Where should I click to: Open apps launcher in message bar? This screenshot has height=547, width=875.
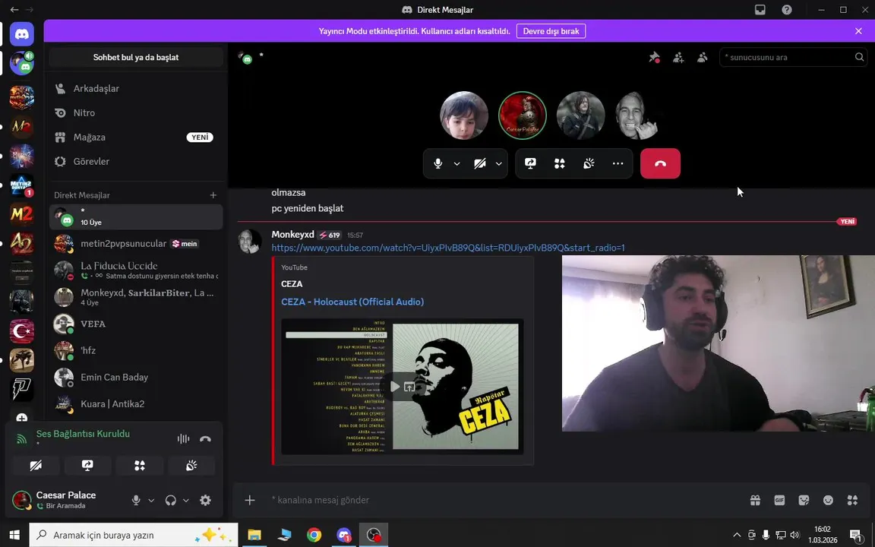[852, 500]
